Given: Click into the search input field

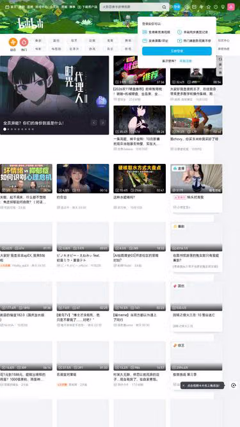Looking at the screenshot, I should pyautogui.click(x=131, y=7).
